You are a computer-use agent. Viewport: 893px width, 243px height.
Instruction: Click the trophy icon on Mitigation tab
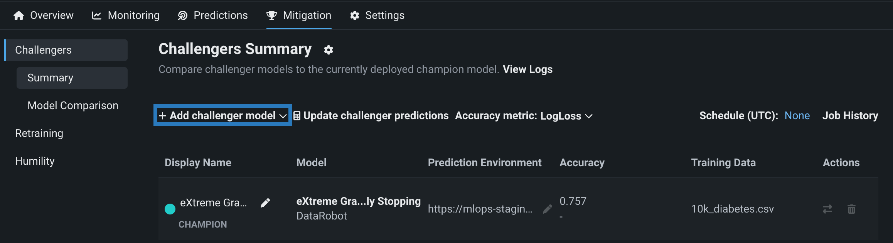pyautogui.click(x=271, y=15)
